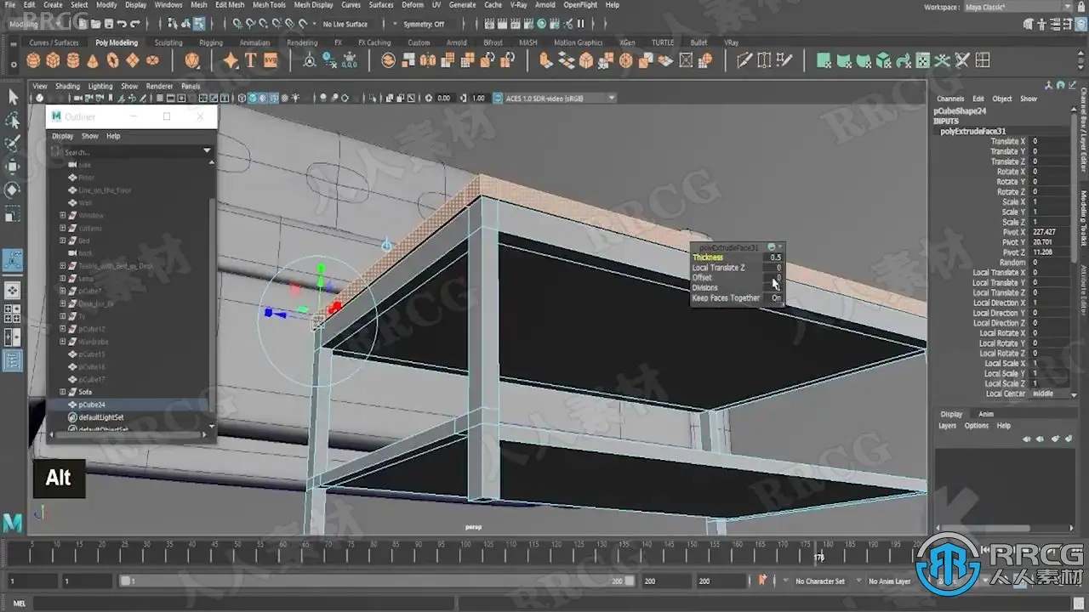Image resolution: width=1089 pixels, height=612 pixels.
Task: Select the Paint Selection tool in toolbox
Action: pos(13,143)
